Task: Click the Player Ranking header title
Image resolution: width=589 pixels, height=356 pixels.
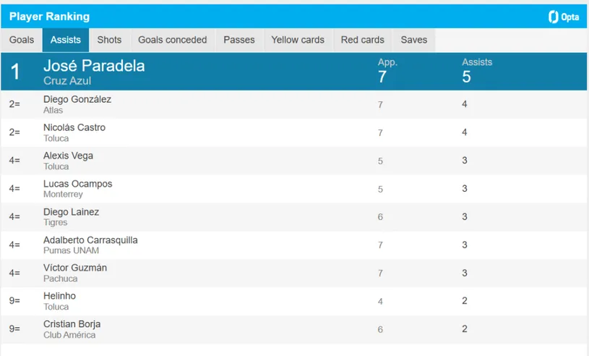Action: 50,16
